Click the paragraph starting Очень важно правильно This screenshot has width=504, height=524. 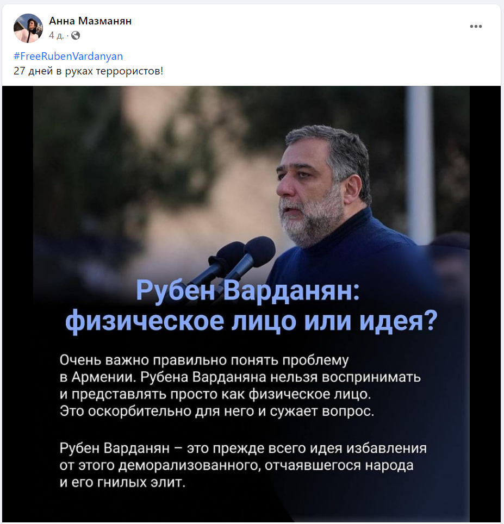(240, 385)
